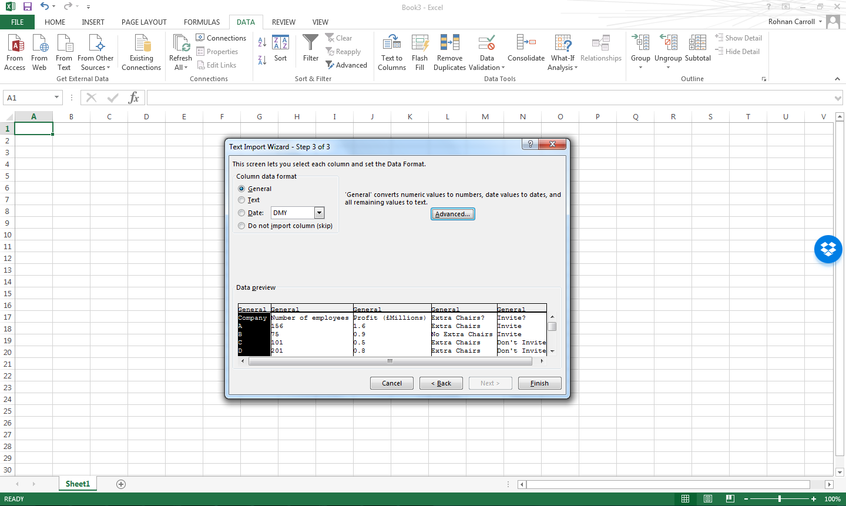This screenshot has height=506, width=846.
Task: Click the Dropbox floating badge
Action: (x=828, y=249)
